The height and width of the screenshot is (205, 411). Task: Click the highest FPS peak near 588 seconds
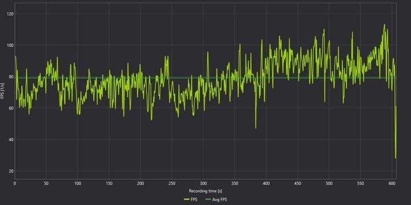[x=385, y=24]
